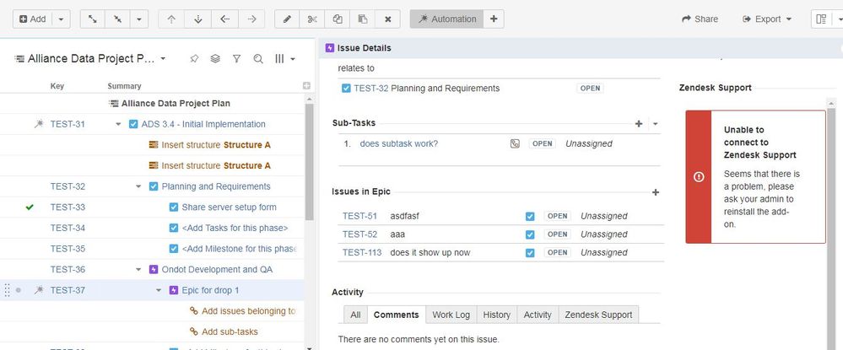Open the 'does subtask work?' sub-task link
The width and height of the screenshot is (843, 350).
[x=399, y=143]
